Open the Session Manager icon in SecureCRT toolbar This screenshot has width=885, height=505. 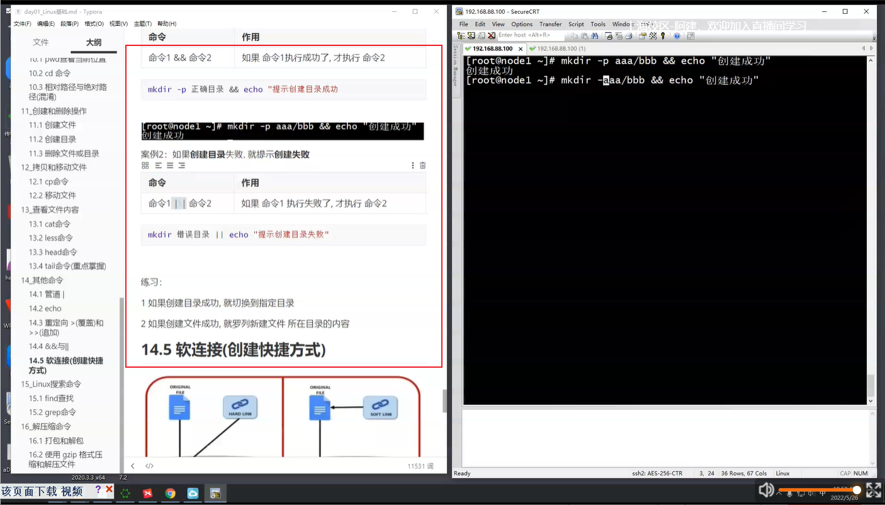(x=459, y=35)
